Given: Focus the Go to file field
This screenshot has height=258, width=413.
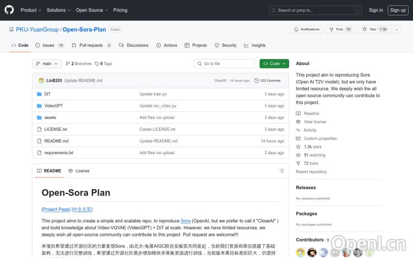Looking at the screenshot, I should point(225,63).
